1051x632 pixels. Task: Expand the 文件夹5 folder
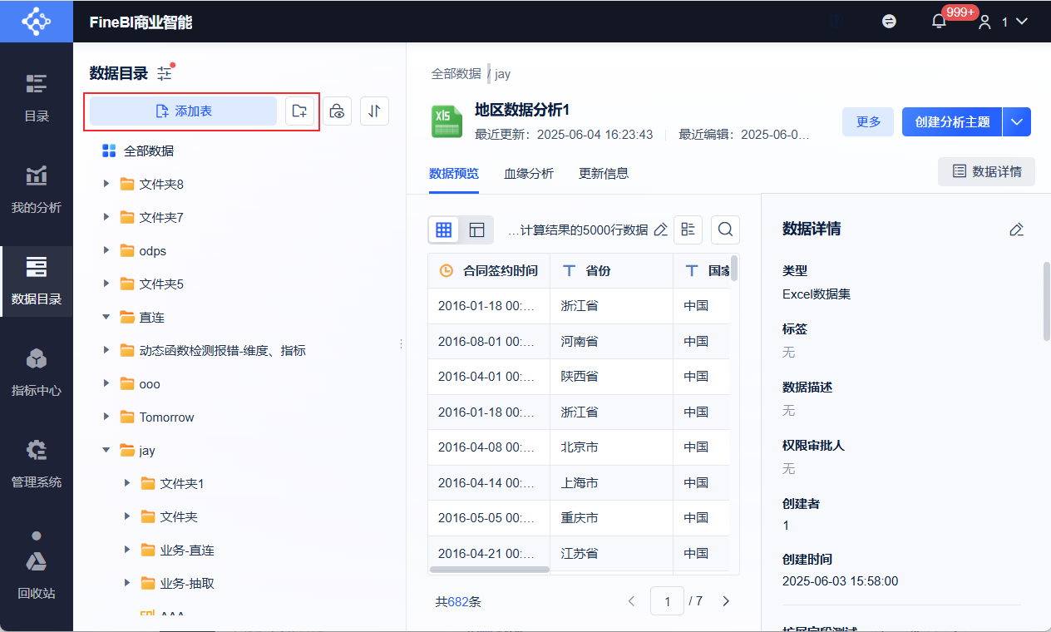106,283
